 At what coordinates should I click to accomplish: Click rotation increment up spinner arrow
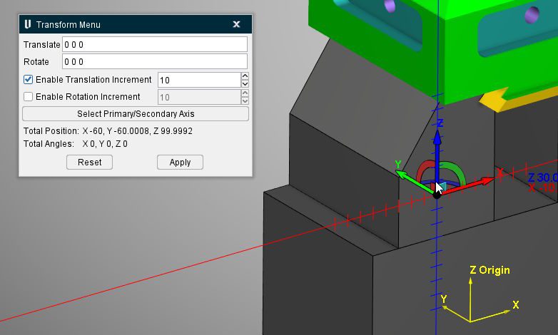click(x=245, y=93)
